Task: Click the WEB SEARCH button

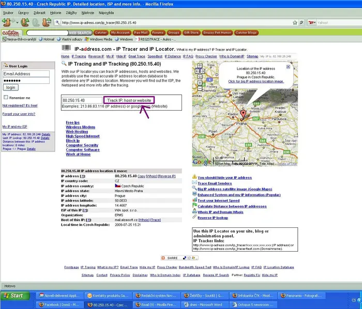Action: [80, 33]
